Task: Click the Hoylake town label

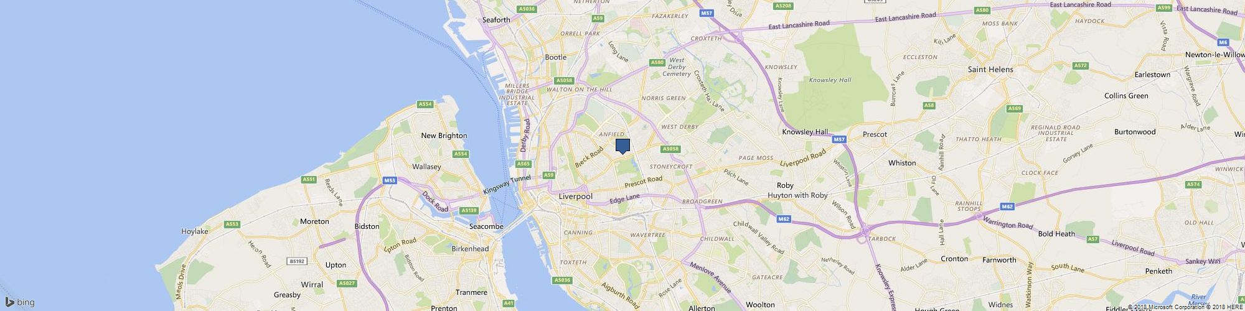Action: [195, 231]
